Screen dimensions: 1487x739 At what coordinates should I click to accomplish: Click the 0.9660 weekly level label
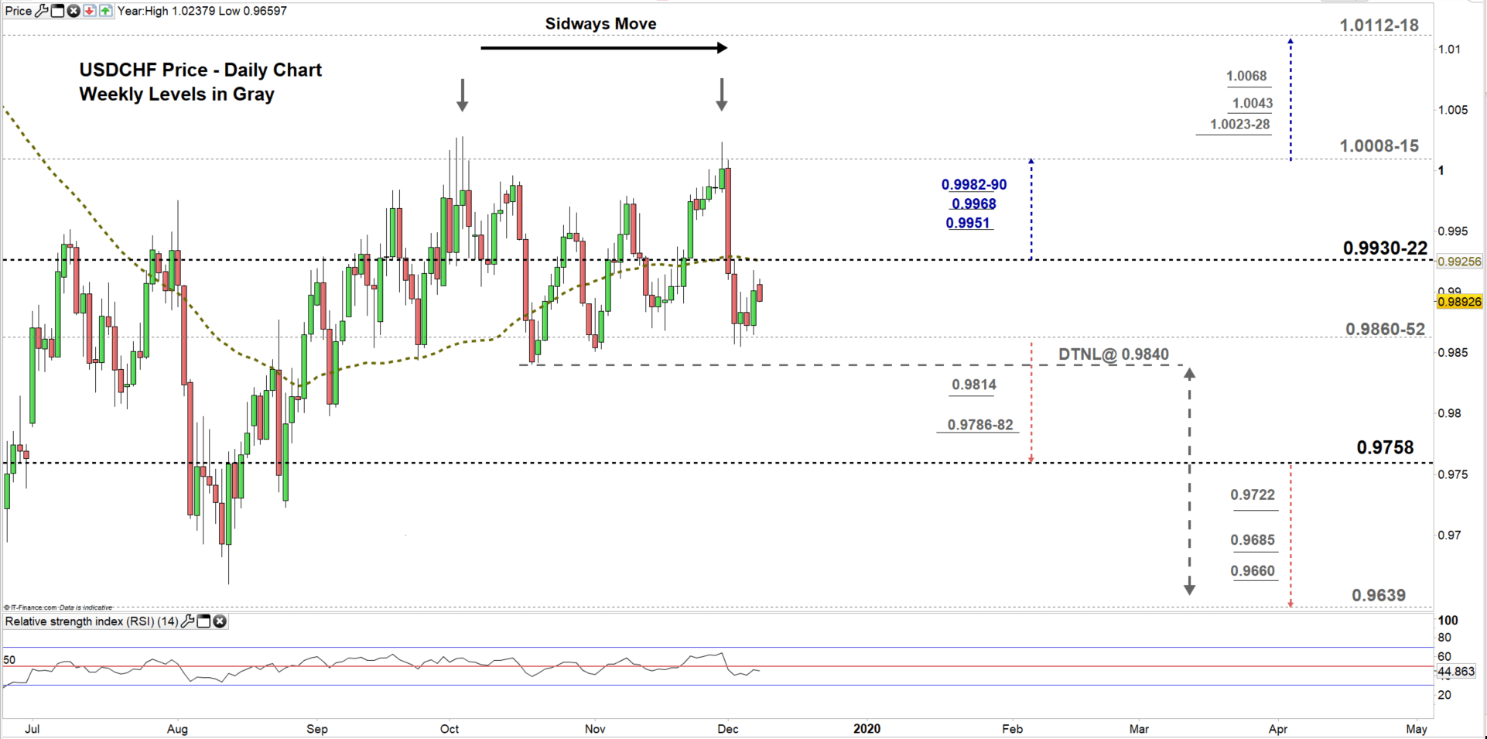[1253, 571]
